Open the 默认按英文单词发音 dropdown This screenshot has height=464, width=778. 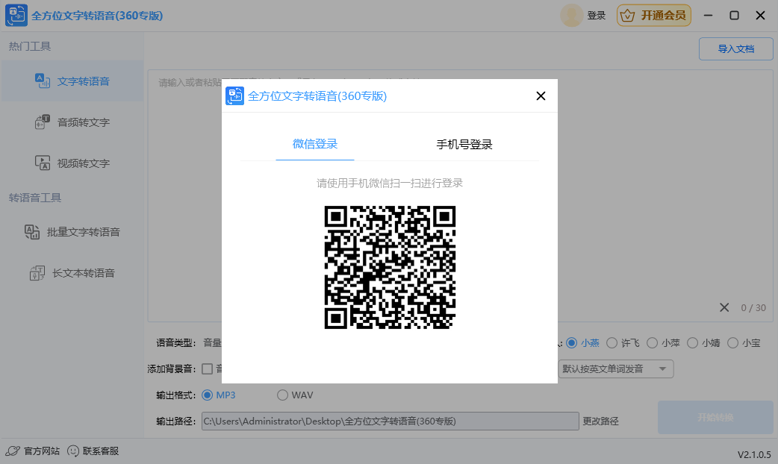pos(605,369)
